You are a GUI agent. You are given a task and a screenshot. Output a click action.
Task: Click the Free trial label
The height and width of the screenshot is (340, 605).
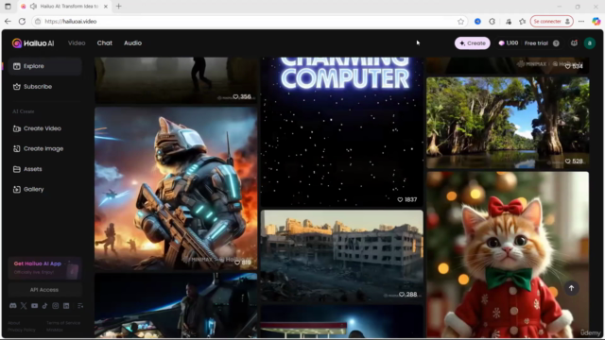coord(536,43)
